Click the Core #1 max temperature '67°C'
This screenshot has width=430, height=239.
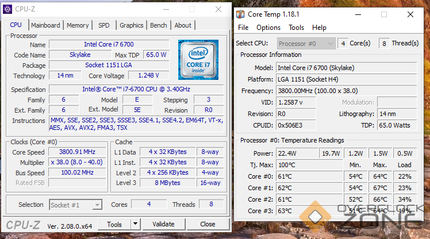pyautogui.click(x=380, y=188)
